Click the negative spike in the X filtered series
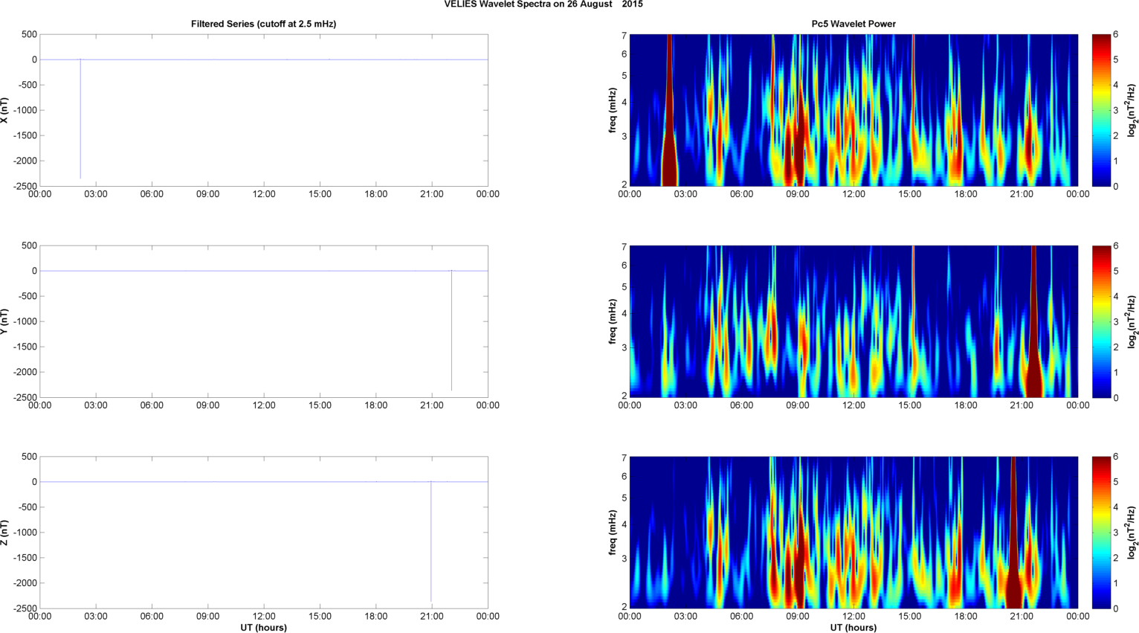1139x633 pixels. click(x=80, y=119)
